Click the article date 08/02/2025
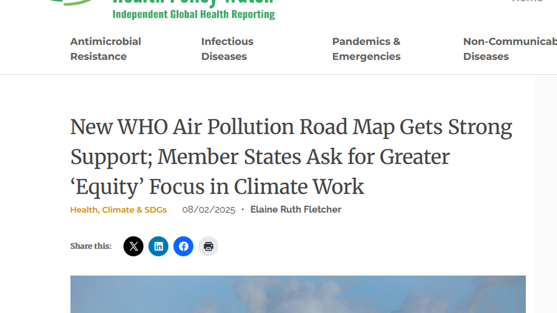Image resolution: width=557 pixels, height=313 pixels. (x=208, y=210)
